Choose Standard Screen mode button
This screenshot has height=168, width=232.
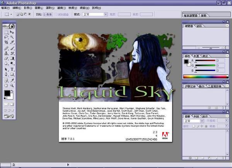pyautogui.click(x=5, y=110)
